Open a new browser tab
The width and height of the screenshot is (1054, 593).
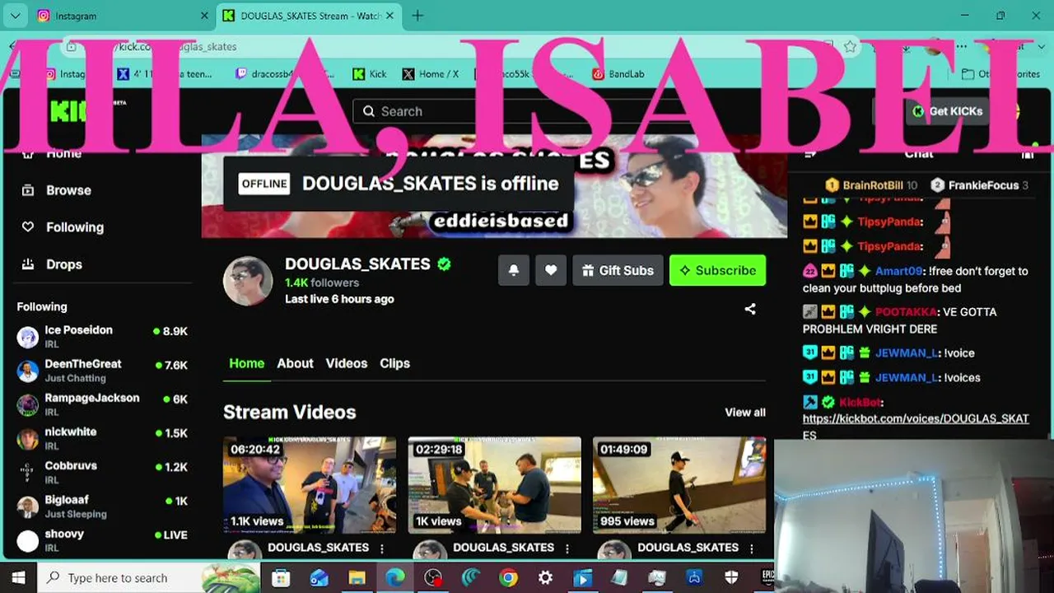pyautogui.click(x=417, y=16)
